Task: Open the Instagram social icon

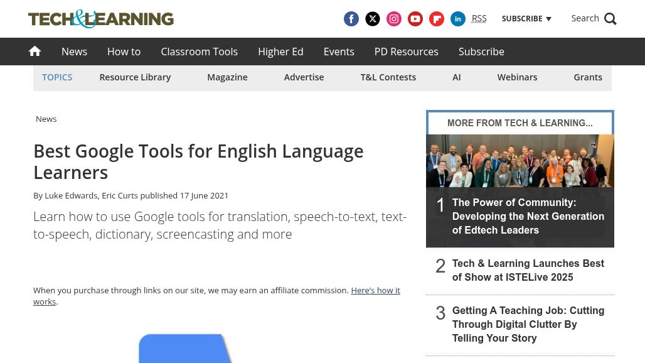Action: [394, 19]
